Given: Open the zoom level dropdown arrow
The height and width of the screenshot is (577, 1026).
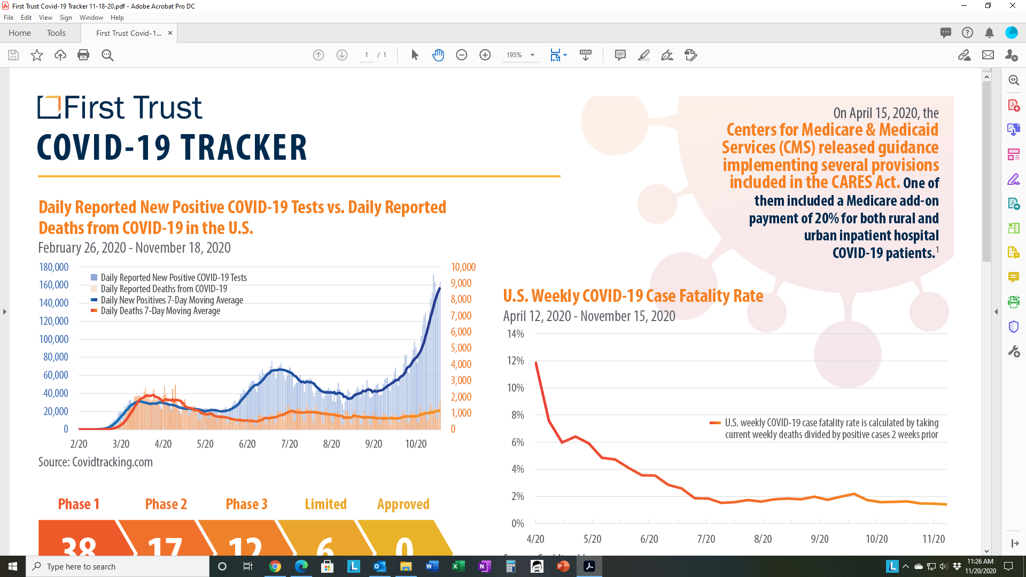Looking at the screenshot, I should (x=532, y=55).
